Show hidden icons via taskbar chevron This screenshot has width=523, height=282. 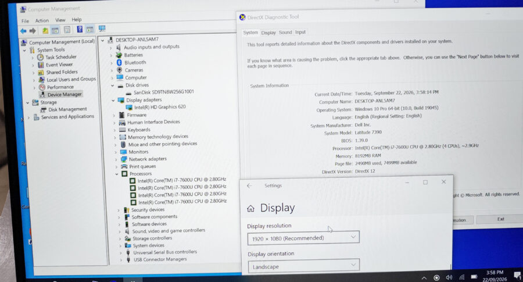(424, 278)
